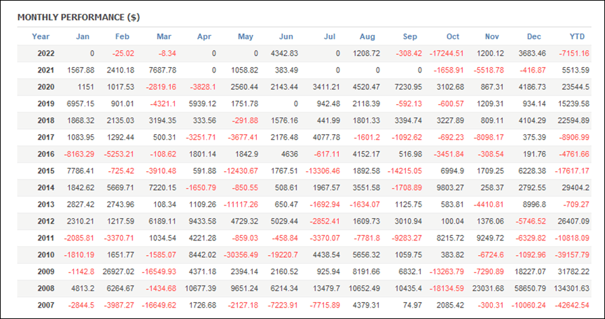Click the Year column header
Viewport: 605px width, 319px height.
tap(40, 36)
